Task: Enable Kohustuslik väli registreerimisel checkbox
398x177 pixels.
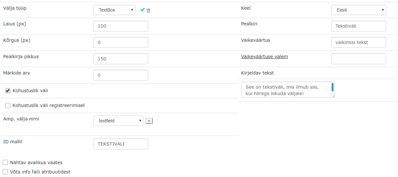Action: point(8,105)
